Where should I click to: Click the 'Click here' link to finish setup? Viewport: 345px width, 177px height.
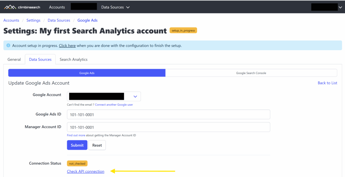point(67,46)
